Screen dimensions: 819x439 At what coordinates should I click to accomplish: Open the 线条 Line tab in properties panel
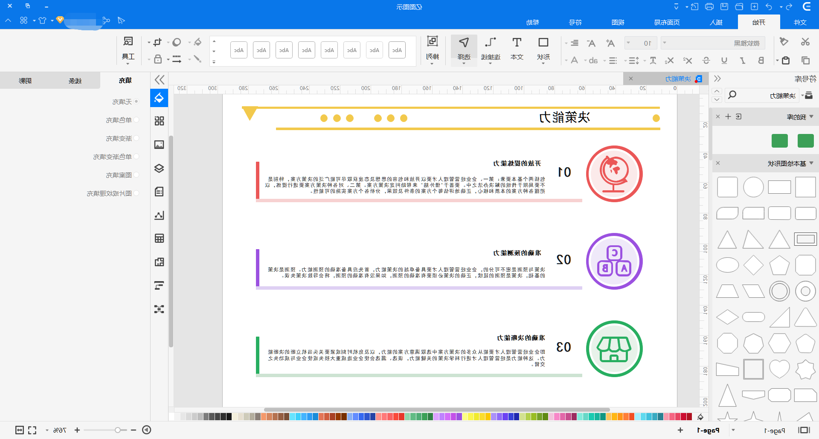click(x=75, y=81)
